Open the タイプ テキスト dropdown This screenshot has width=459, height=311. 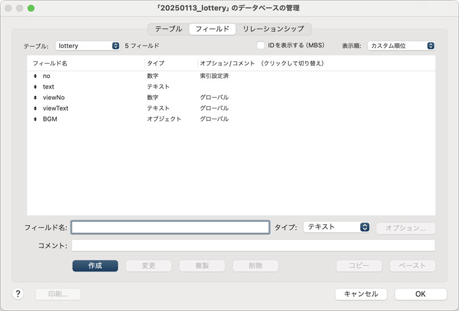337,227
